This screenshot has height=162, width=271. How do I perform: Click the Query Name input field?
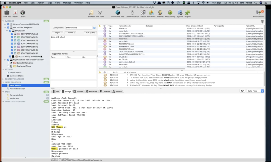pos(79,28)
